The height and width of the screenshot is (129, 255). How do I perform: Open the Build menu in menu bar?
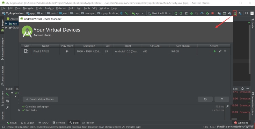(x=71, y=8)
